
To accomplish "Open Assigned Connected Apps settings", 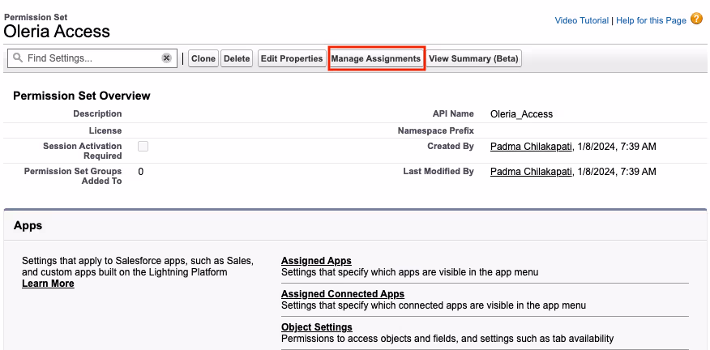I will (x=343, y=294).
